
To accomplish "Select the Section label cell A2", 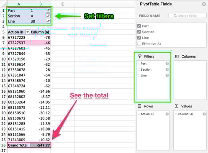I will (x=19, y=16).
